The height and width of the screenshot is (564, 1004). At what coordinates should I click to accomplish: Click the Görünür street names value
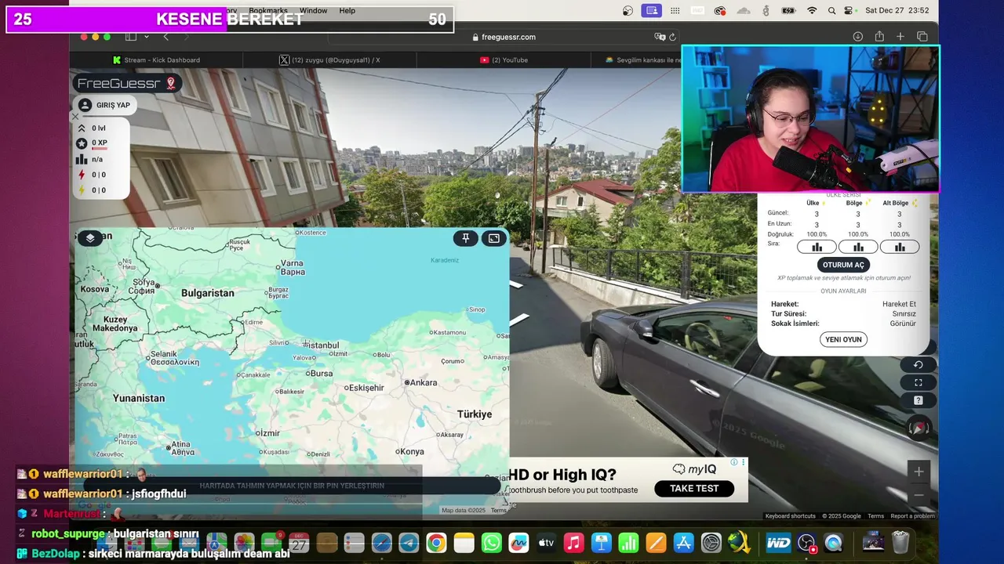[x=903, y=324]
